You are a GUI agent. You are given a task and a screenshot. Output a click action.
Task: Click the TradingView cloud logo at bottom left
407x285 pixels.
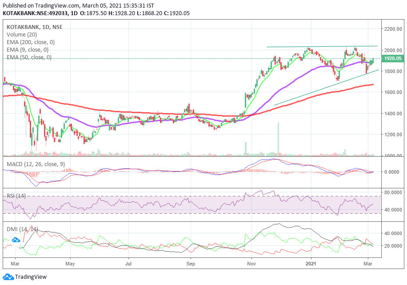8,277
